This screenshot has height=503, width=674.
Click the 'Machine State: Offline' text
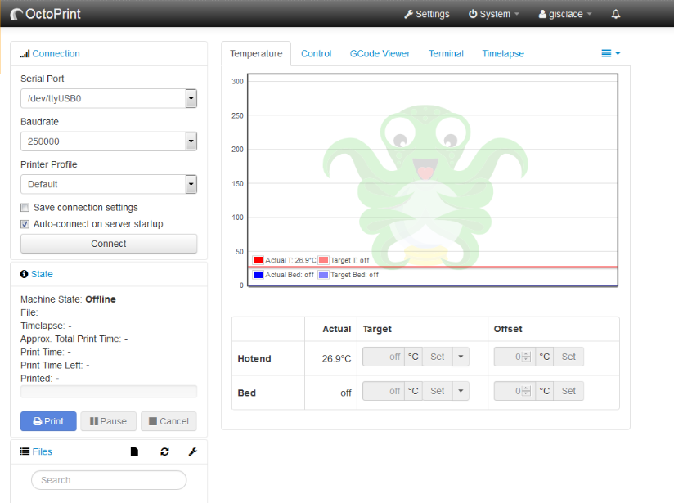[69, 299]
